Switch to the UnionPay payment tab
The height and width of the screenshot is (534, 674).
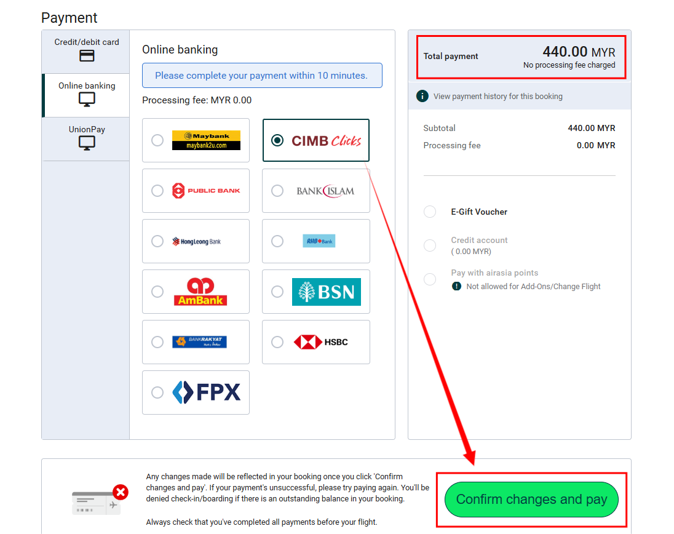click(87, 138)
